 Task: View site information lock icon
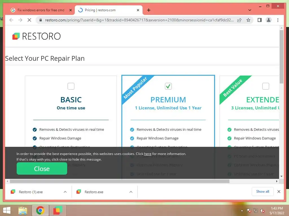point(41,20)
